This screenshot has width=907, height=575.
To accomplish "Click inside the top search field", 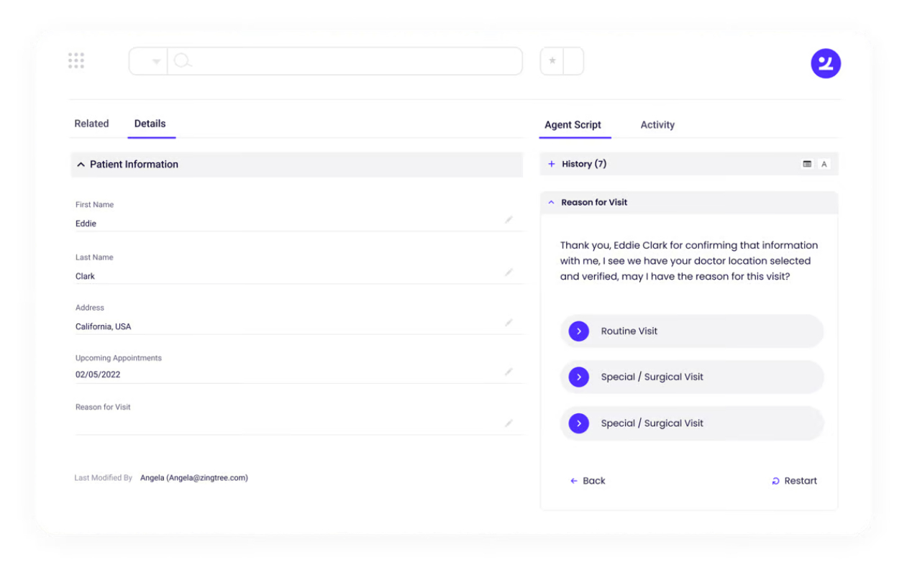I will pyautogui.click(x=345, y=61).
